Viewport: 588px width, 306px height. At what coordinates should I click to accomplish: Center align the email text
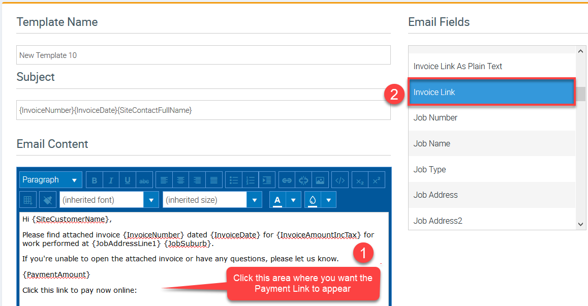[180, 180]
